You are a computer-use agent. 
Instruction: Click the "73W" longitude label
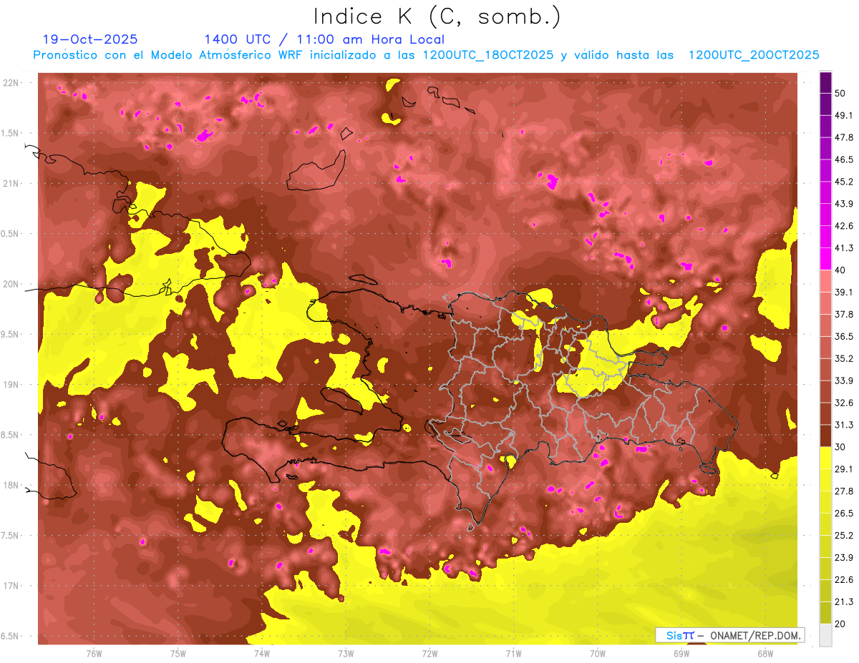(346, 653)
